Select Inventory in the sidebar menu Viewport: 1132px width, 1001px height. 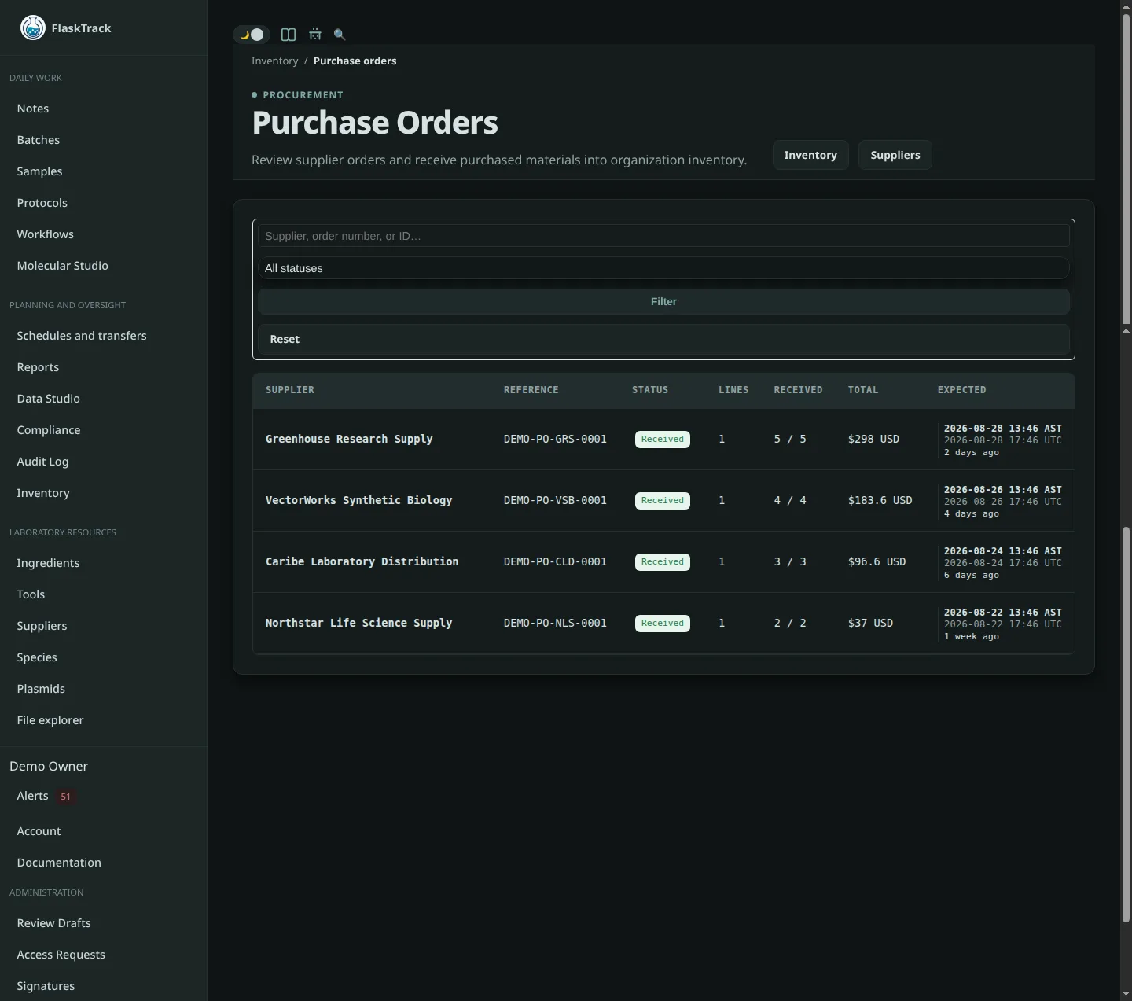pos(43,493)
